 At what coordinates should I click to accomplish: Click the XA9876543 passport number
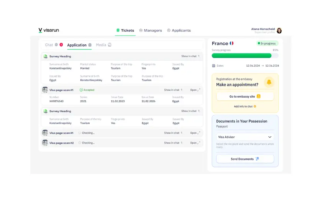point(56,101)
